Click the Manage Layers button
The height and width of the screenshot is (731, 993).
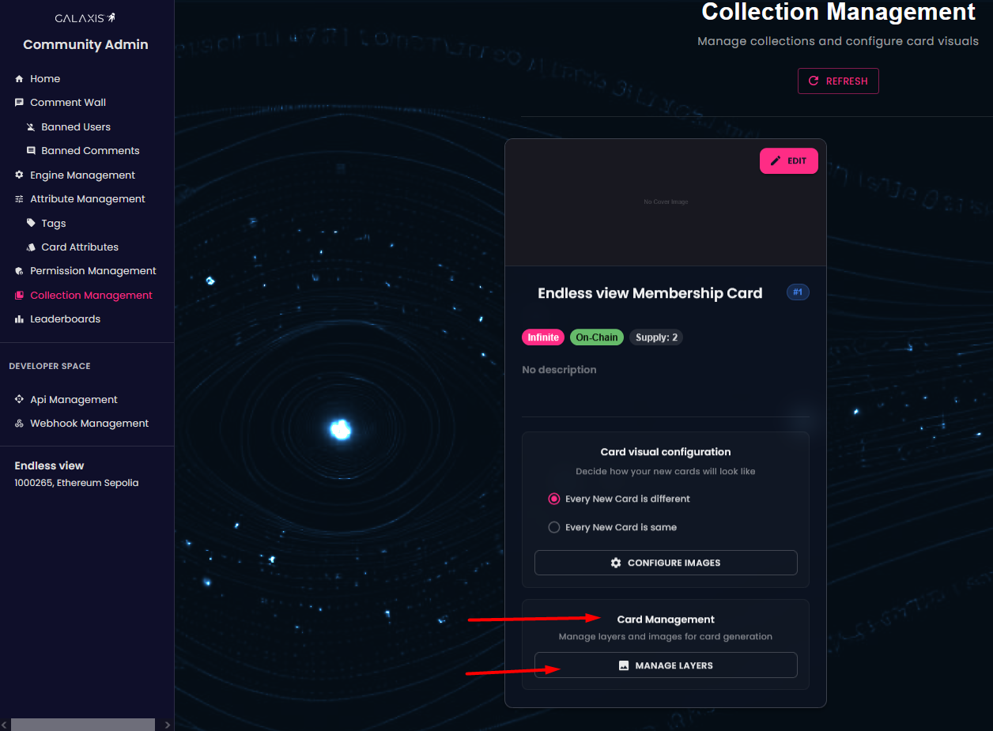click(666, 665)
